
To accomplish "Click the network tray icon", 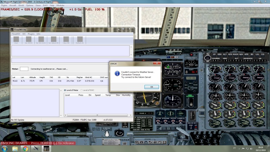I will pyautogui.click(x=247, y=149).
